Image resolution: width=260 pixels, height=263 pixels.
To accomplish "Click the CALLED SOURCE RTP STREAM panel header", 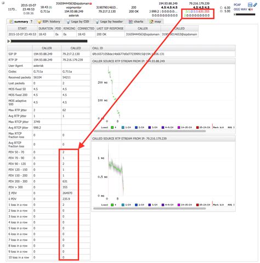I will (x=163, y=139).
